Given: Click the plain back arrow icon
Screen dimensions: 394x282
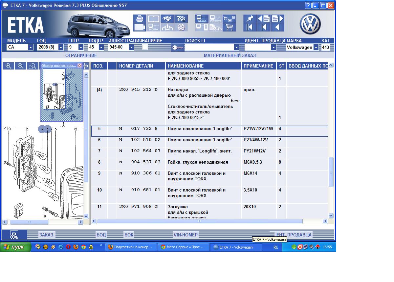Looking at the screenshot, I should coord(277,27).
